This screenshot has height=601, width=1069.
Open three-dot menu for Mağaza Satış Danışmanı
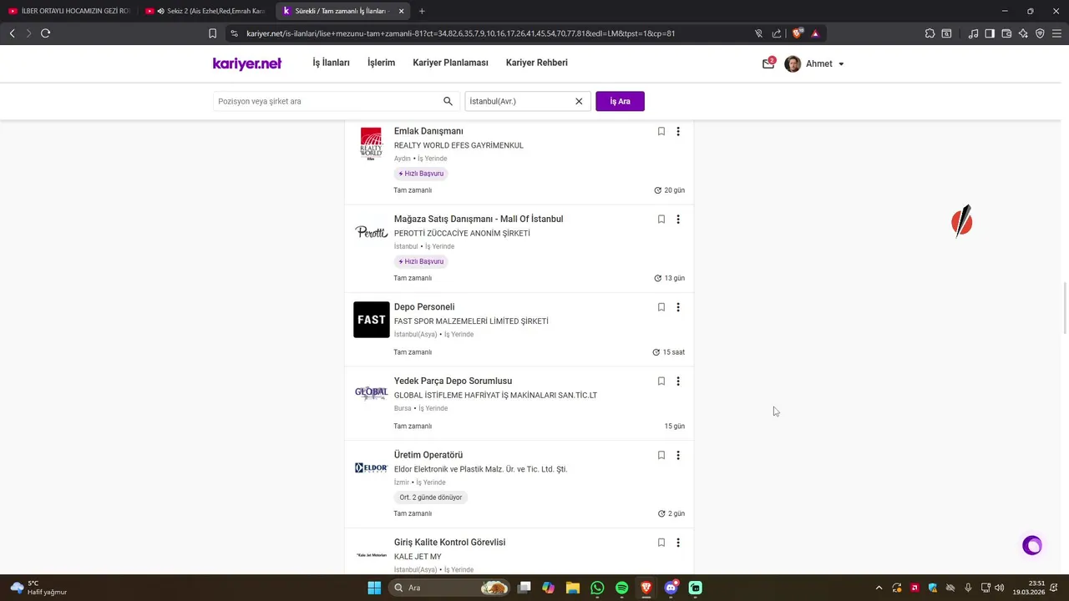[x=678, y=219]
